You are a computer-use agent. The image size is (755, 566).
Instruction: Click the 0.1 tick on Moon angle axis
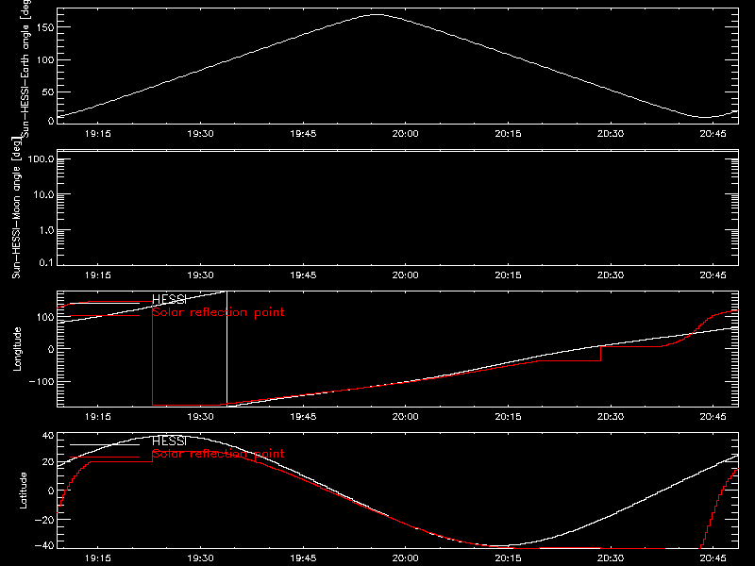click(x=46, y=262)
